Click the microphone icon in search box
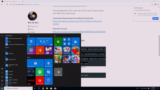The width and height of the screenshot is (160, 90). tap(31, 88)
